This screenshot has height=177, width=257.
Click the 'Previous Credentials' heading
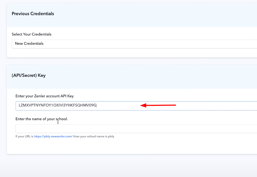point(33,13)
